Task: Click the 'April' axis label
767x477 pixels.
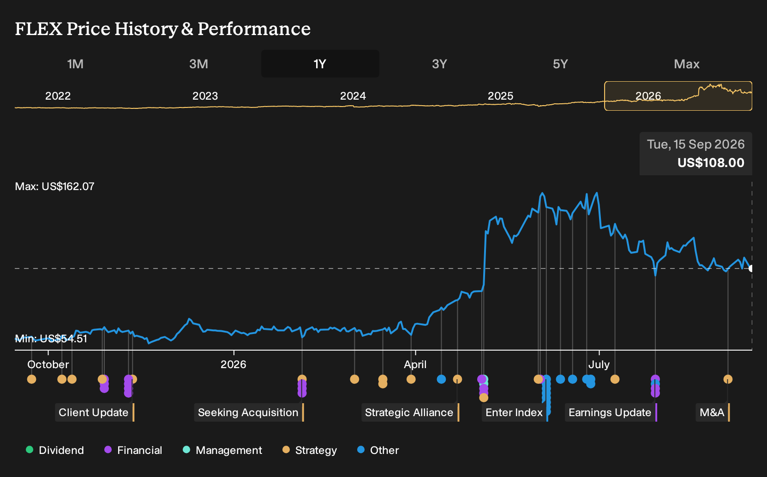Action: click(415, 364)
